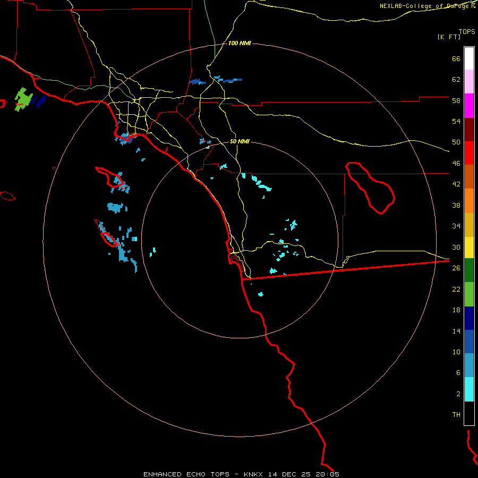Click the dark blue echo left of 100 NMI label
The width and height of the screenshot is (478, 478).
pyautogui.click(x=197, y=82)
